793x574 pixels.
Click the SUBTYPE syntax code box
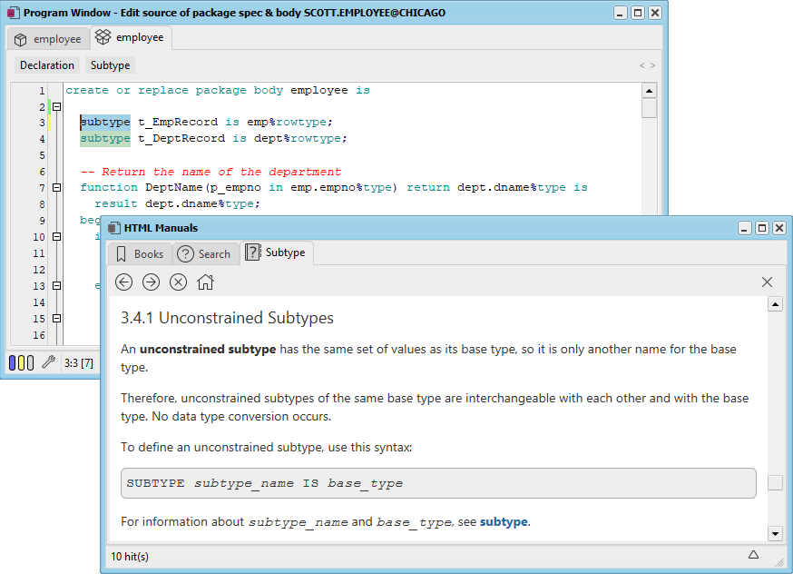(438, 483)
